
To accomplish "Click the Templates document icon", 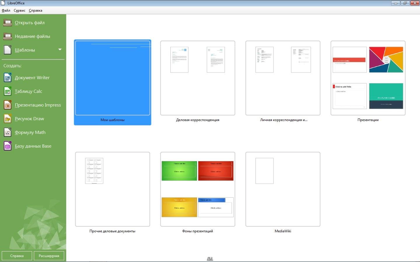I will [8, 50].
